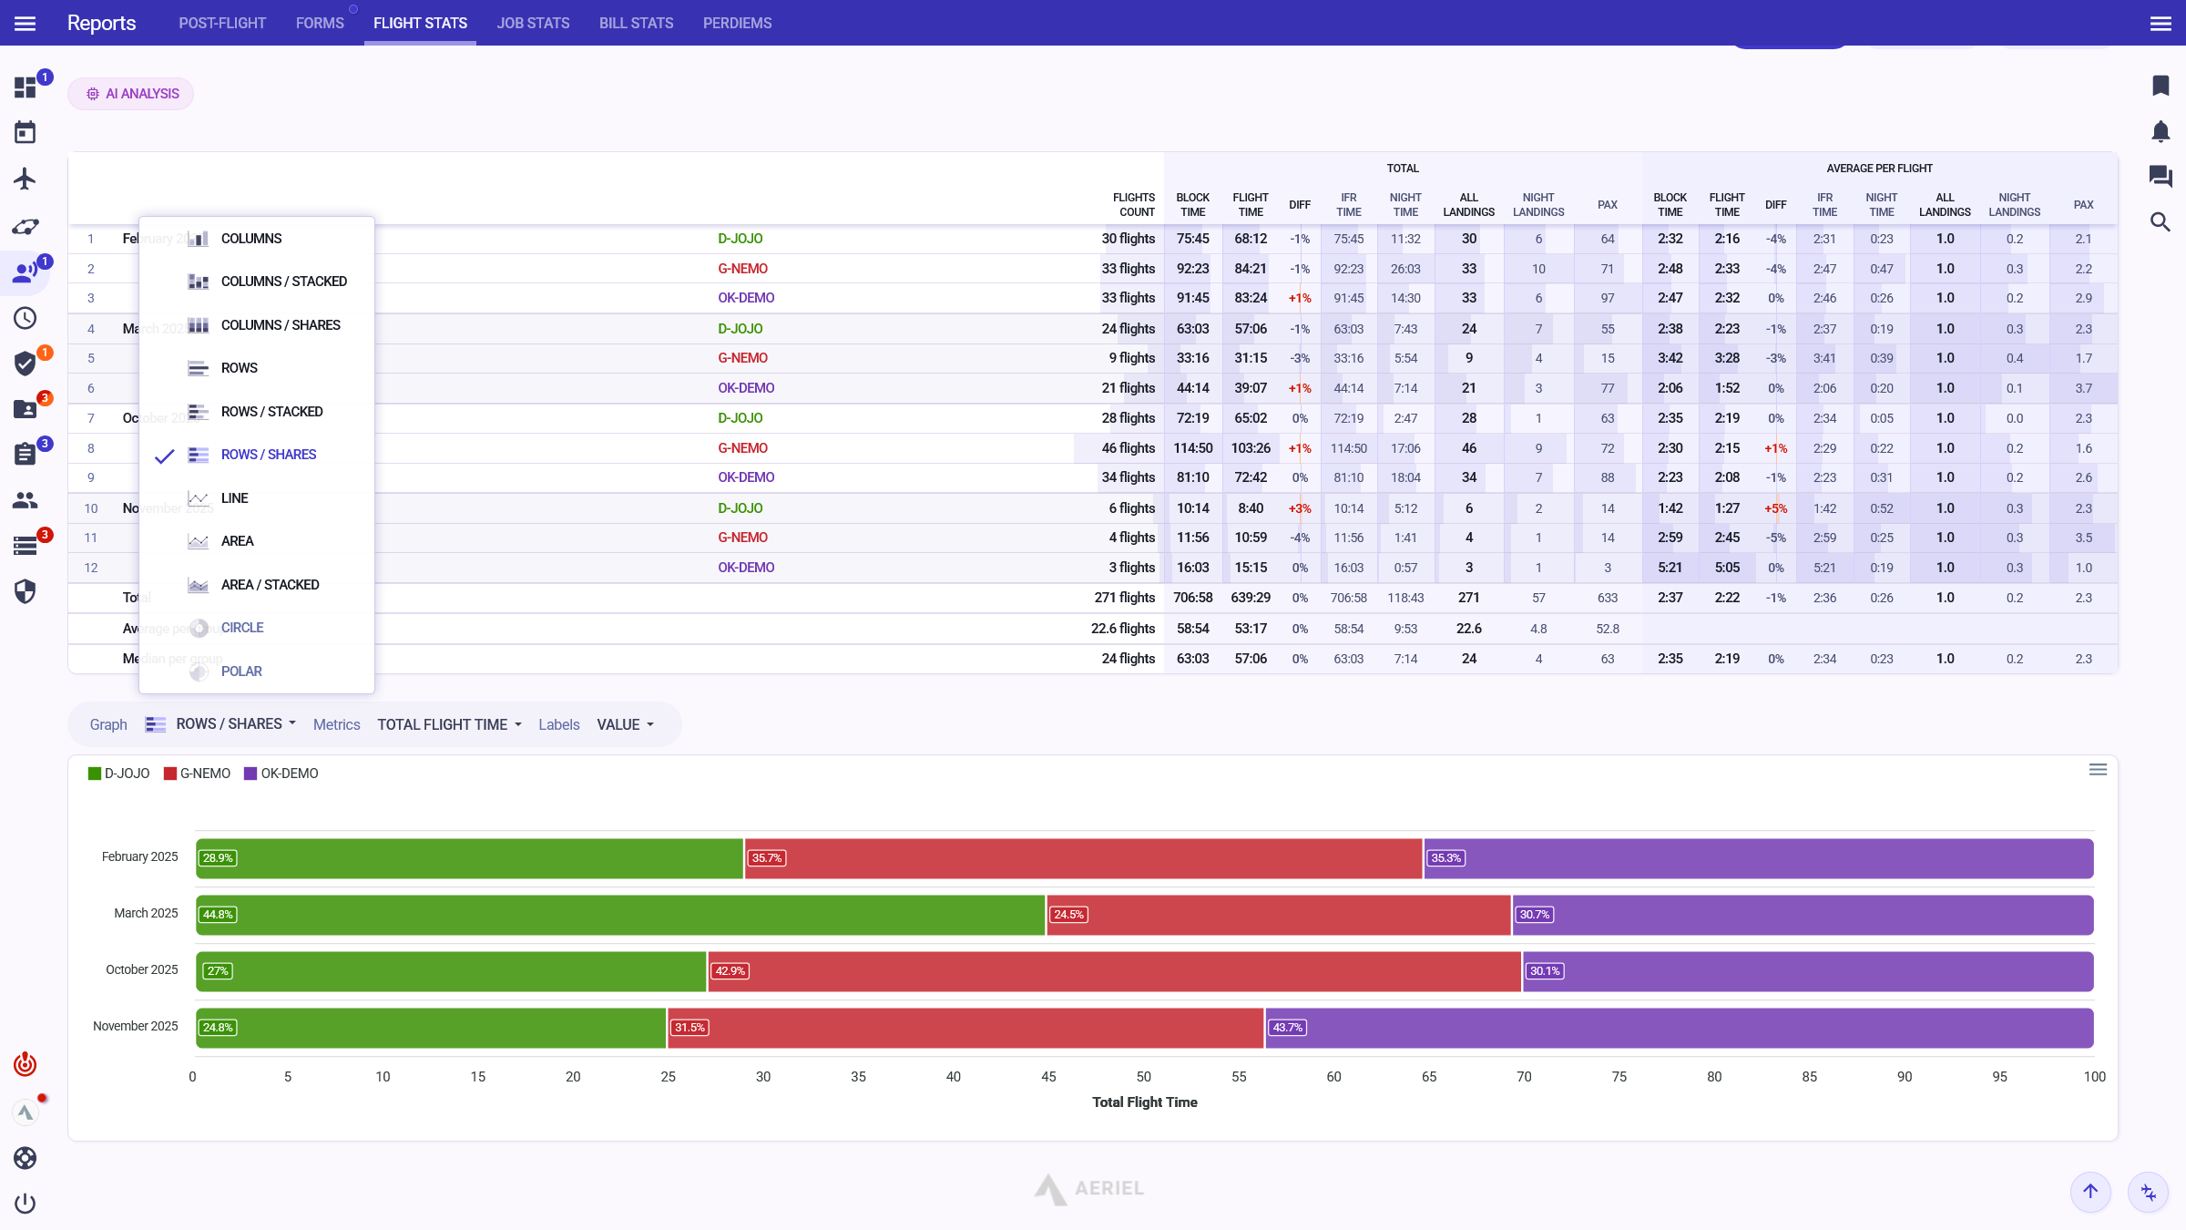Click the scroll-to-top arrow button
The image size is (2186, 1230).
pos(2090,1191)
